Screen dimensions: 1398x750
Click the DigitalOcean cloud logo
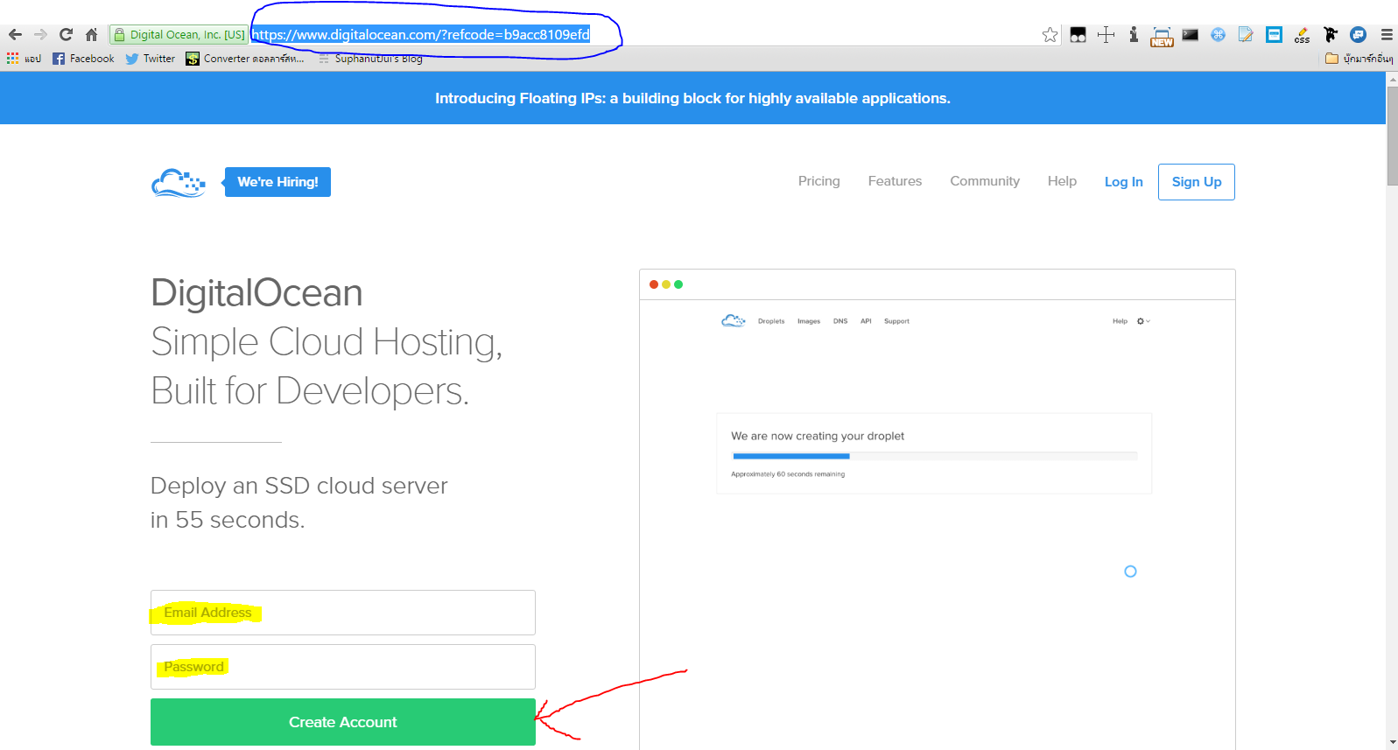[179, 183]
